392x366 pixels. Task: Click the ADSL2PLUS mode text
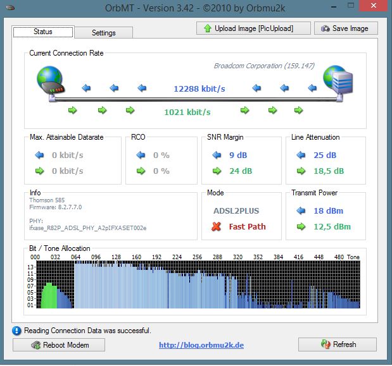tap(236, 211)
